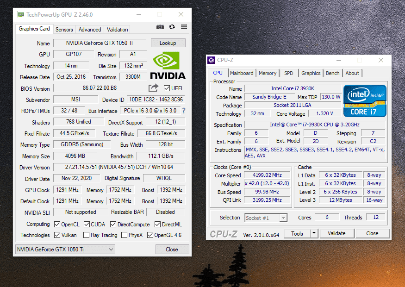Open the Mainboard tab in CPU-Z

[242, 73]
